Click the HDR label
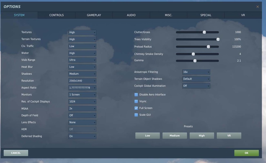 (24, 129)
